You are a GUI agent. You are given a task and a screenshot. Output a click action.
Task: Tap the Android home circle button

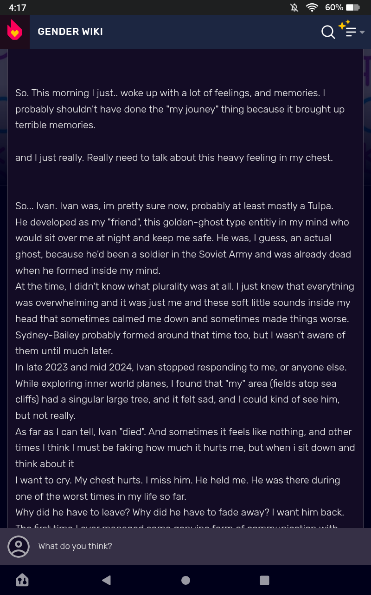click(x=185, y=580)
